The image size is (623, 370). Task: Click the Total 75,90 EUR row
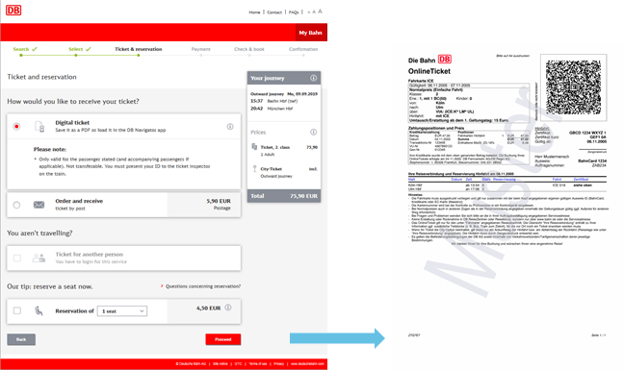pyautogui.click(x=284, y=196)
